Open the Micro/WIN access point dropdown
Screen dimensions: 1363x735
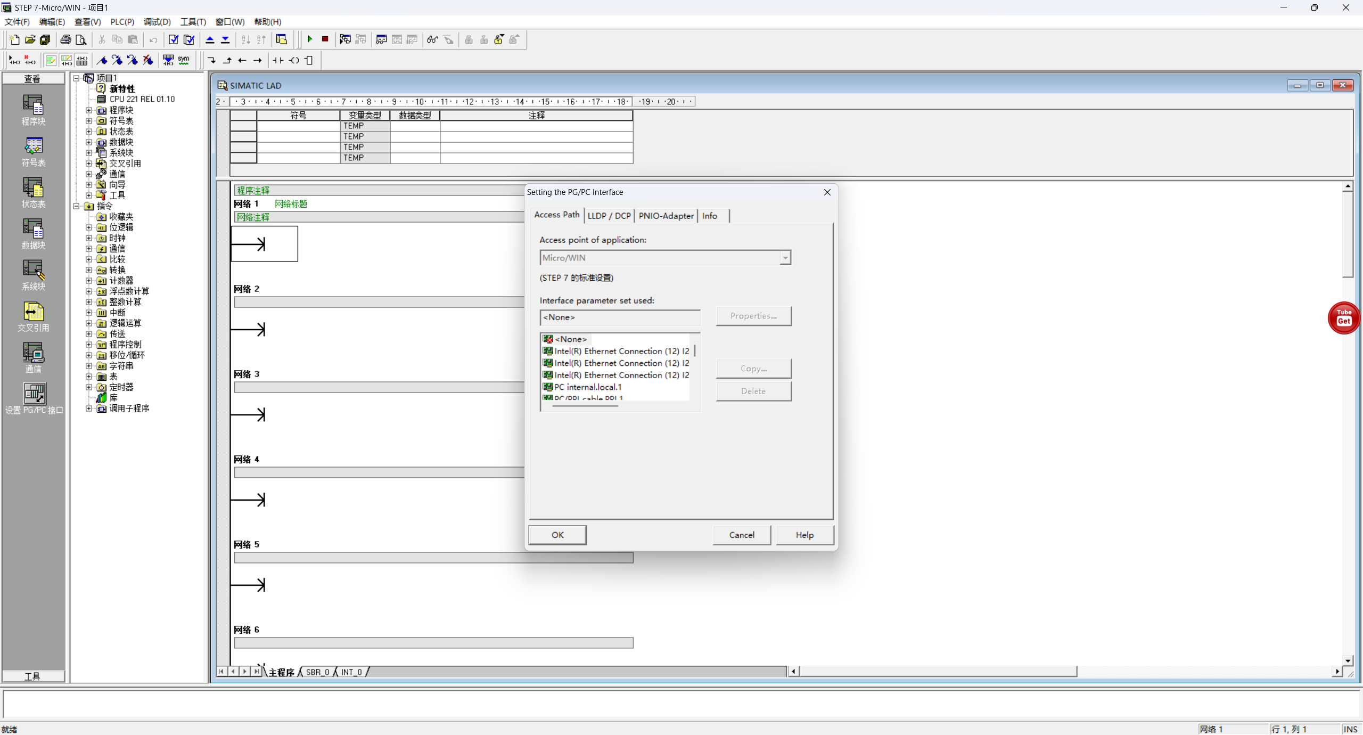[x=785, y=258]
